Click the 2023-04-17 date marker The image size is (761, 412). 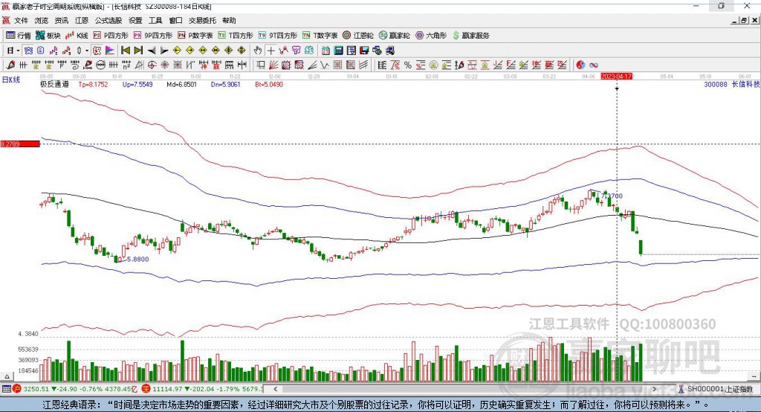click(616, 76)
